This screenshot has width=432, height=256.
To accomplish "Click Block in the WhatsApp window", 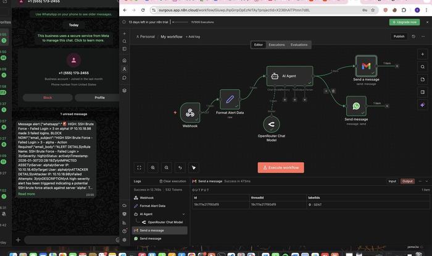I will (48, 98).
